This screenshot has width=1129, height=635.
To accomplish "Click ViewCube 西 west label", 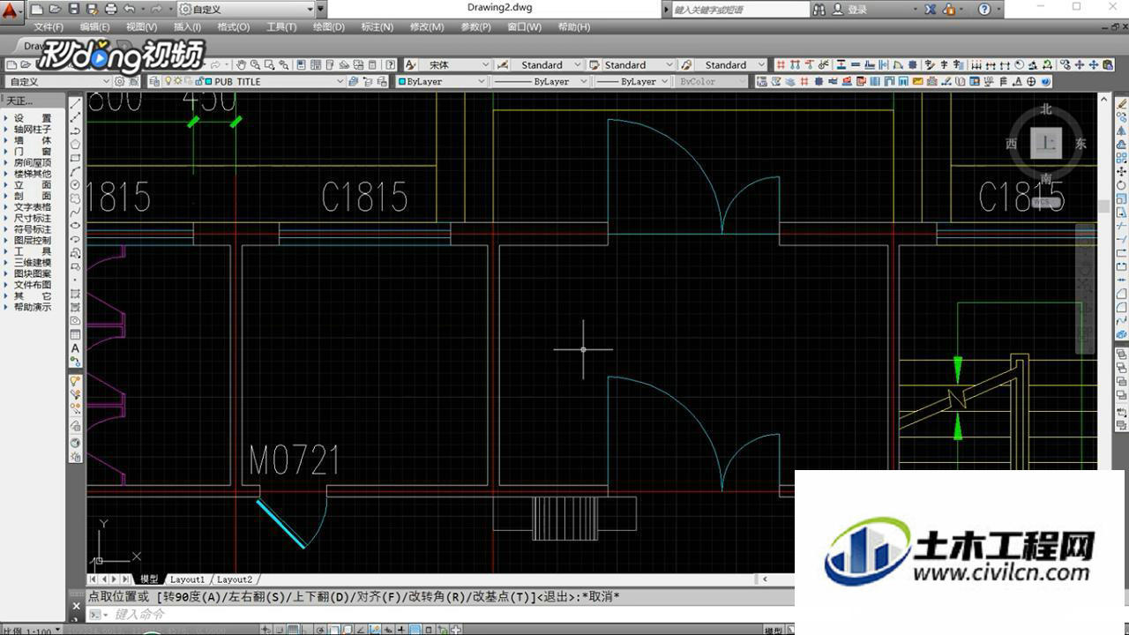I will click(1012, 144).
